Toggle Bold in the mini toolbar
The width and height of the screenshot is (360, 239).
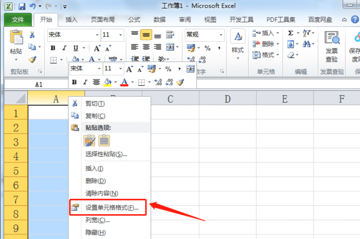coord(74,82)
